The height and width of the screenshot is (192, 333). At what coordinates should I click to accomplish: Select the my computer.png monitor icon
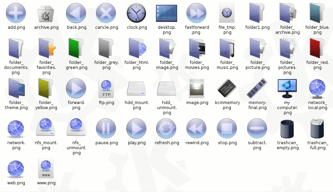point(287,88)
